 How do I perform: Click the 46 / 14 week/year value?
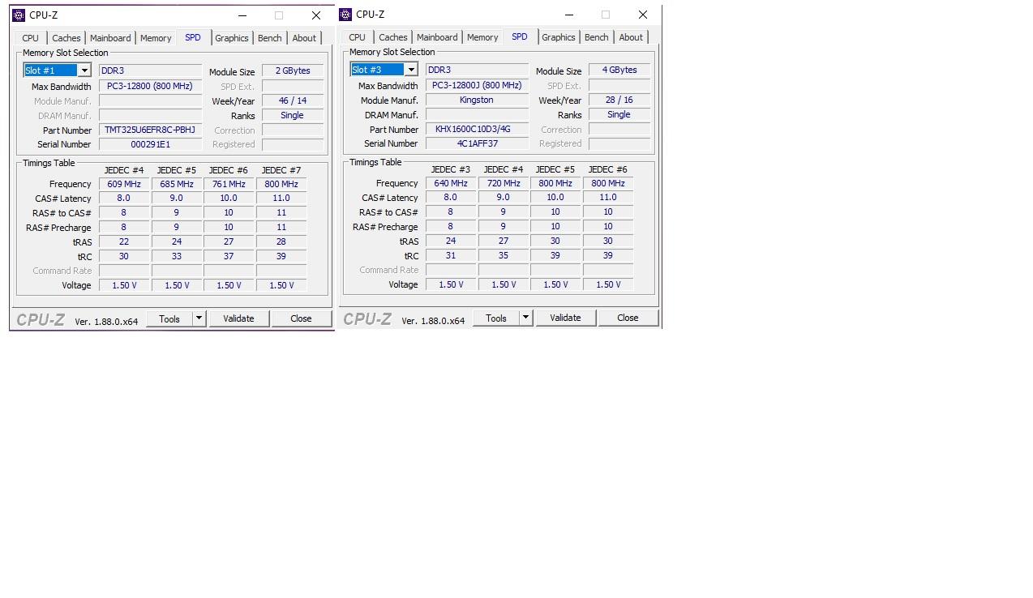pyautogui.click(x=293, y=100)
